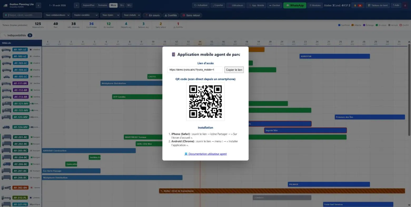Image resolution: width=411 pixels, height=207 pixels.
Task: Switch to the Aujourd'hui view
Action: point(88,5)
